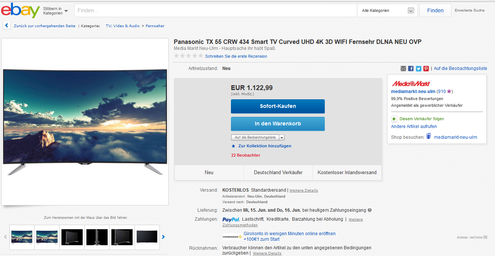495x256 pixels.
Task: Click the blue back arrow icon
Action: coord(7,26)
